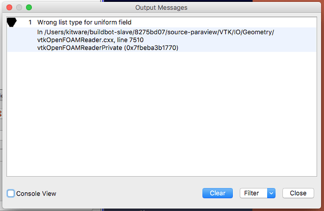Click the red close window button

(x=10, y=8)
